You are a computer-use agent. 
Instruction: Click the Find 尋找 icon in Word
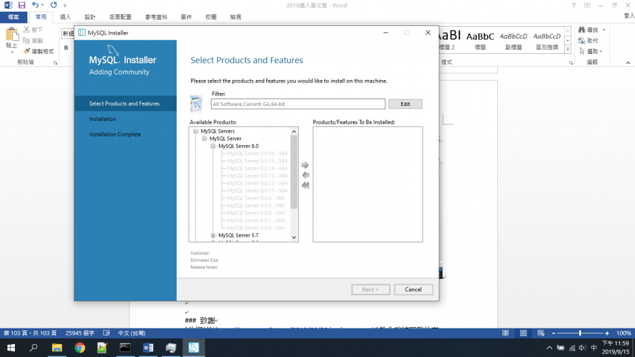click(582, 30)
